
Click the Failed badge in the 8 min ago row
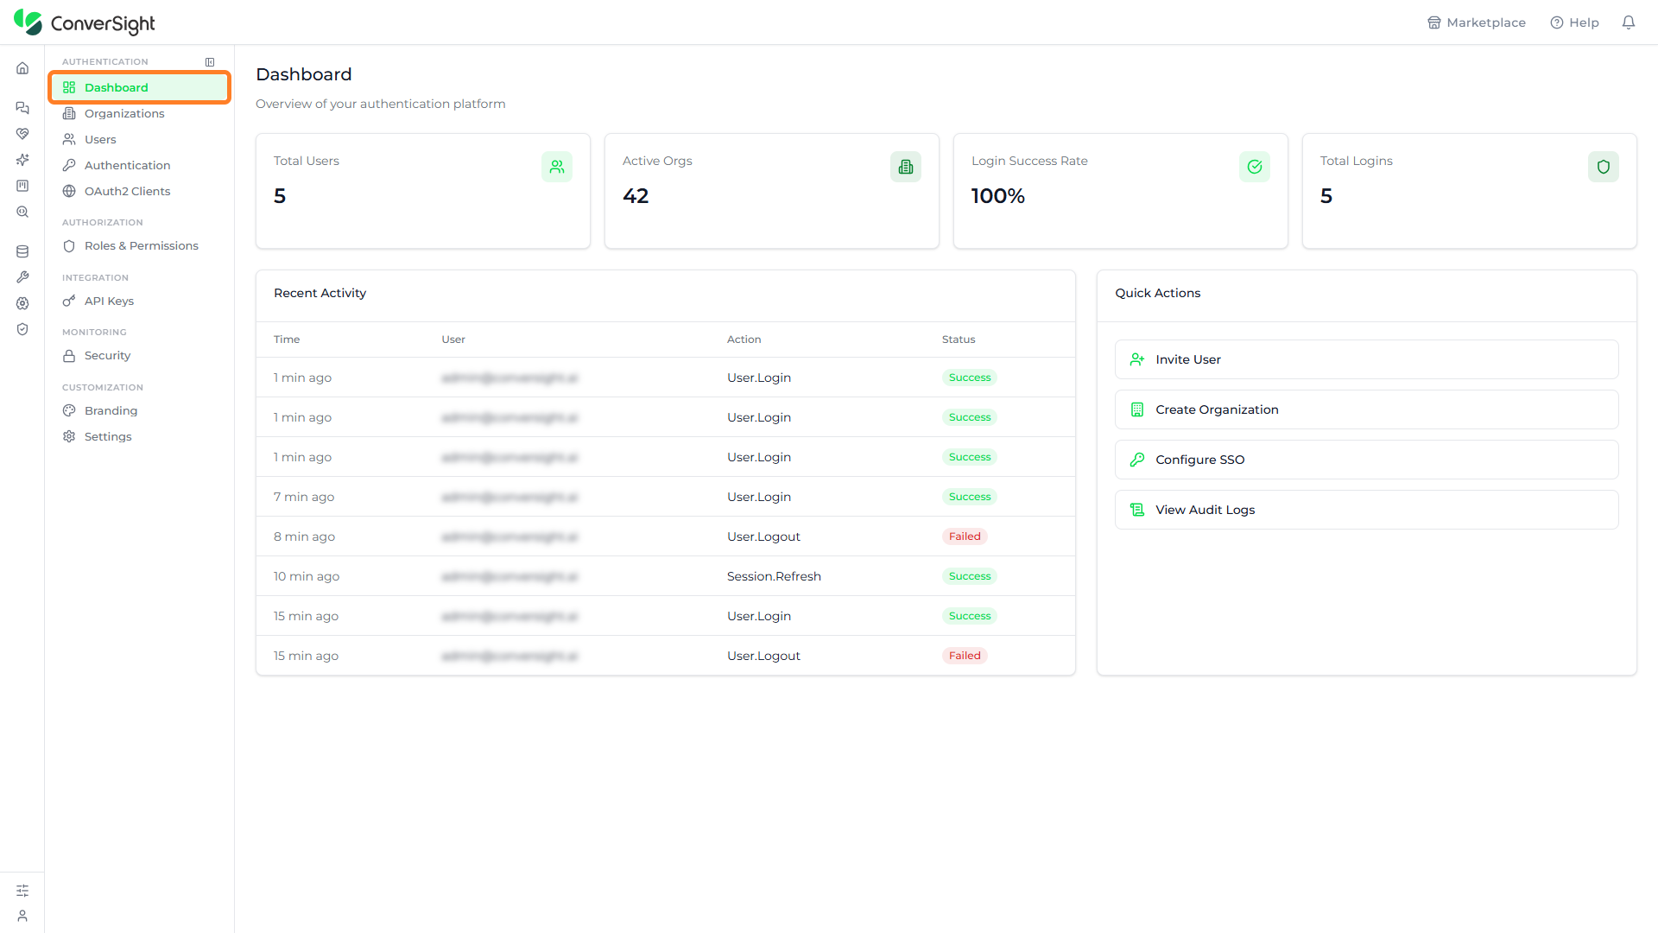(x=965, y=536)
